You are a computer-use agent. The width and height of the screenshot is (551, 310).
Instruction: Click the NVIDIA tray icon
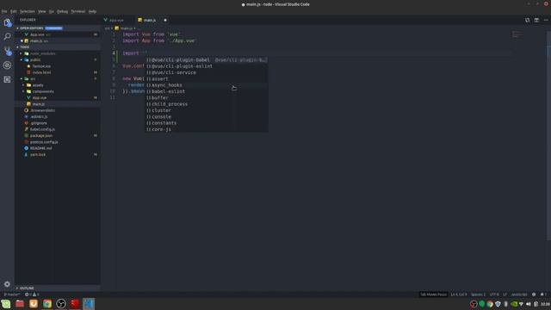tap(514, 304)
